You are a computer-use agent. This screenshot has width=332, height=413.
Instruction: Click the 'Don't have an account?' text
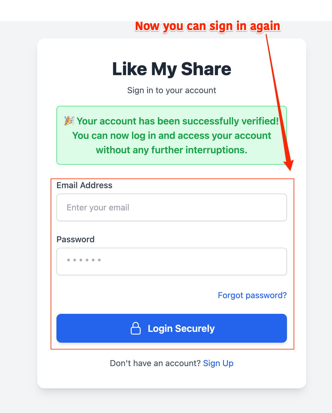click(155, 363)
